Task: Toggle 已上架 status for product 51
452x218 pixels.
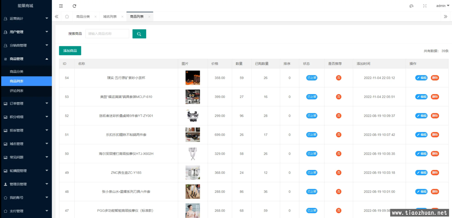Action: [312, 135]
